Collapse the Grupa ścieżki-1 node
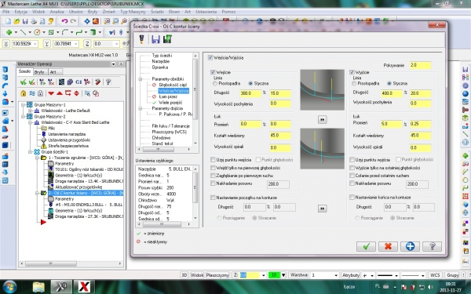The height and width of the screenshot is (294, 471). click(31, 152)
